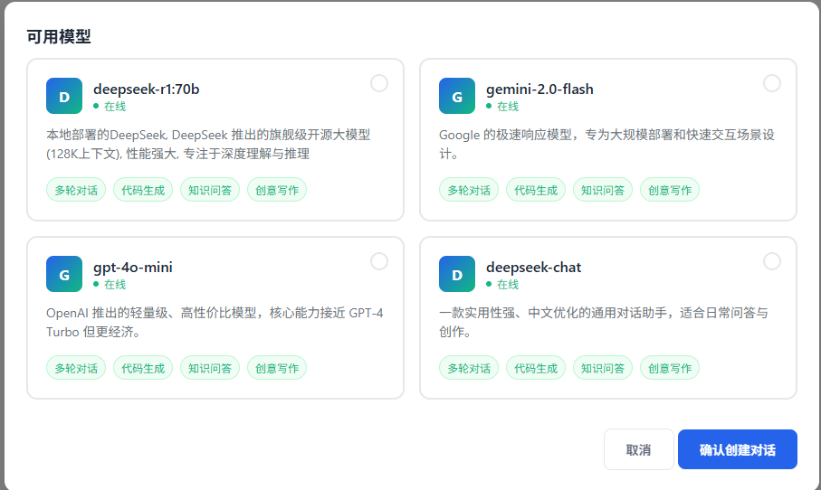The width and height of the screenshot is (821, 490).
Task: Click 知识问答 tag in gpt-4o-mini card
Action: pyautogui.click(x=210, y=368)
